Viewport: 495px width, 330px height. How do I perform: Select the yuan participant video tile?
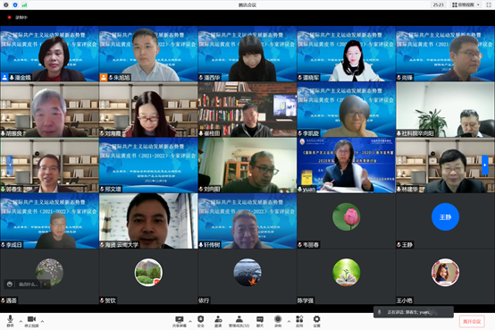coord(347,165)
